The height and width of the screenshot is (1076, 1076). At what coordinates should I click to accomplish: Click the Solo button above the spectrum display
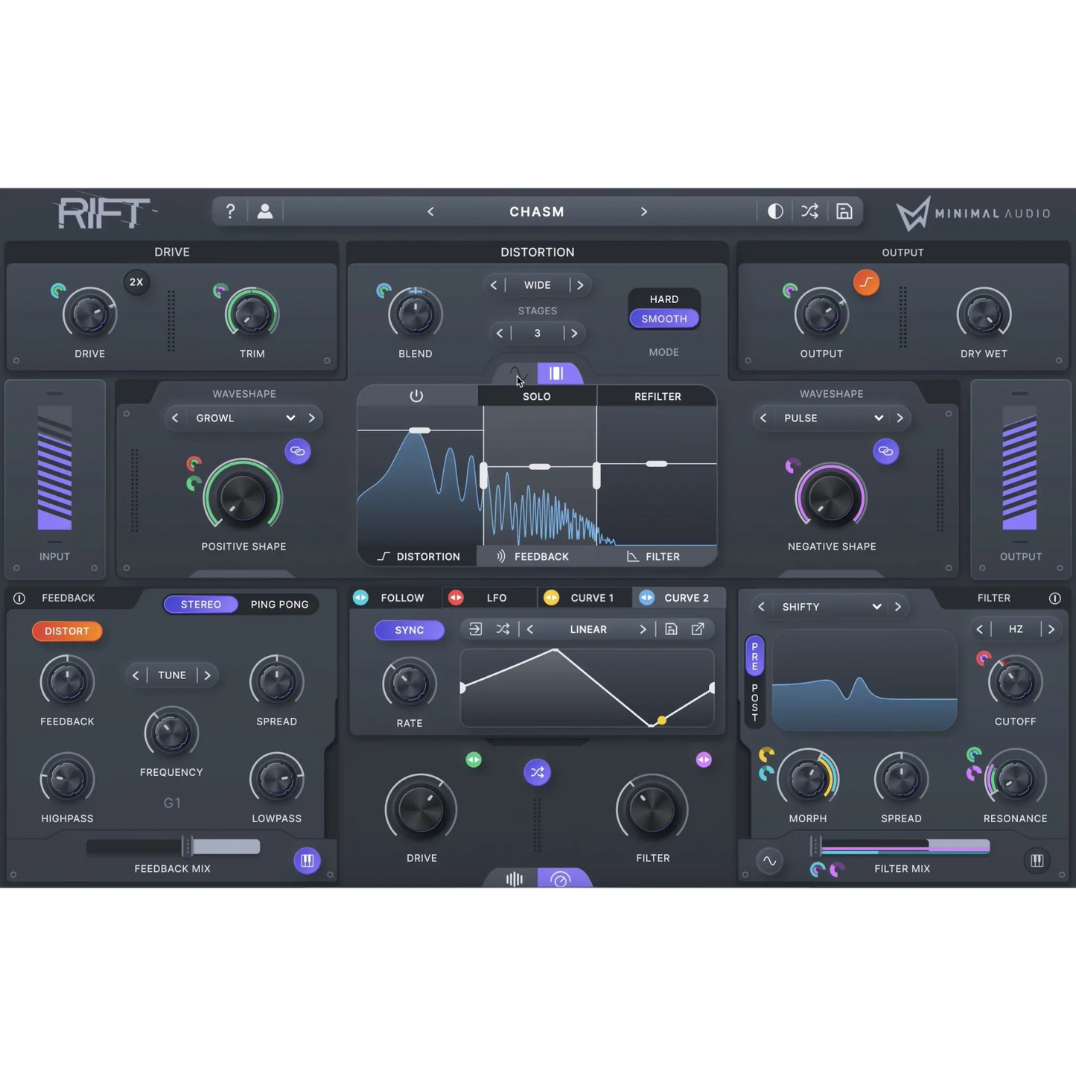(x=536, y=396)
